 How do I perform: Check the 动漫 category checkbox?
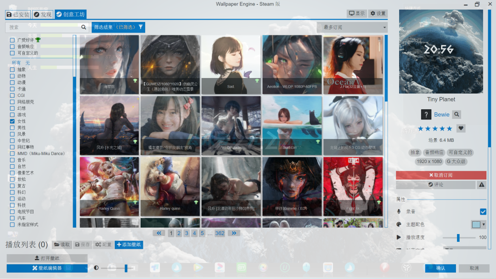tap(12, 83)
